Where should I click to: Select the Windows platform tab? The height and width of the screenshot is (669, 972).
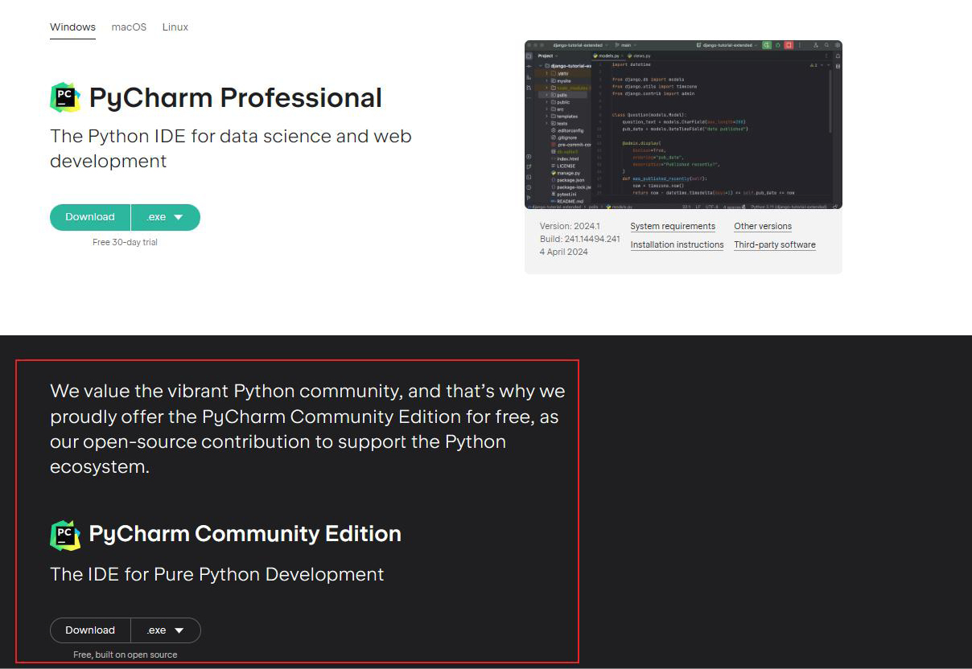pyautogui.click(x=72, y=27)
